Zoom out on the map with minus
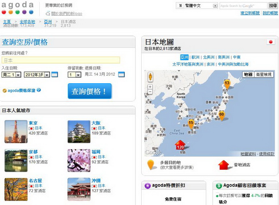The image size is (279, 205). pos(150,92)
